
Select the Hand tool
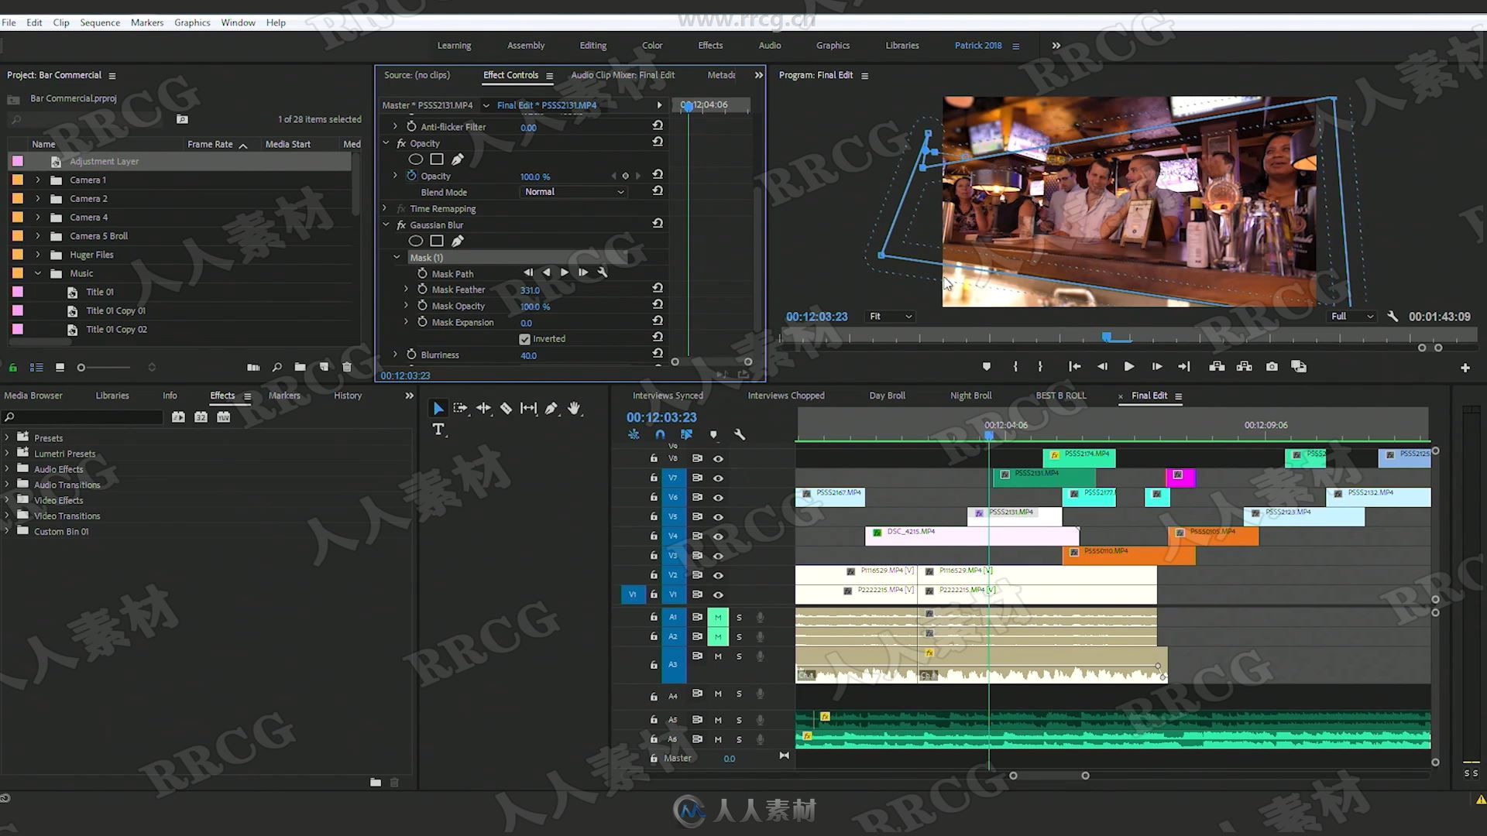tap(573, 408)
